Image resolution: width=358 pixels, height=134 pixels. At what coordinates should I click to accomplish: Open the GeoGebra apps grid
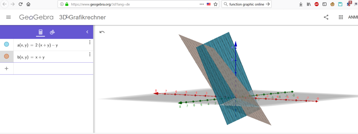[341, 17]
